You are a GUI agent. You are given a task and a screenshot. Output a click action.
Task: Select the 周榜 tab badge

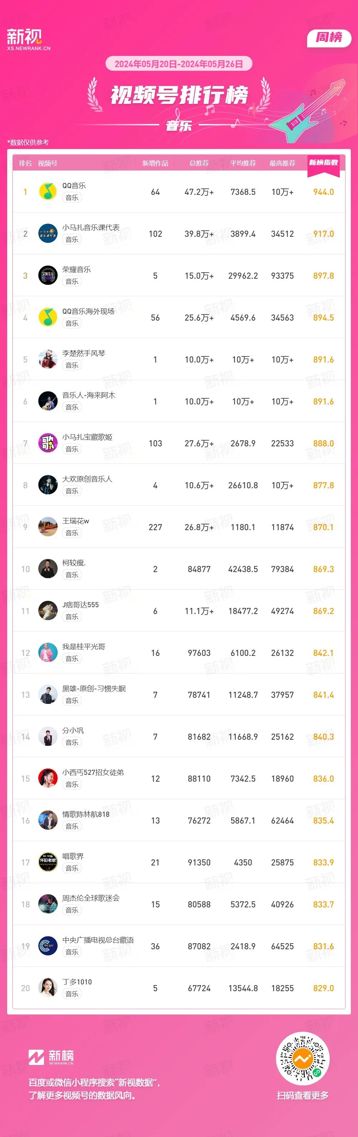tap(329, 38)
